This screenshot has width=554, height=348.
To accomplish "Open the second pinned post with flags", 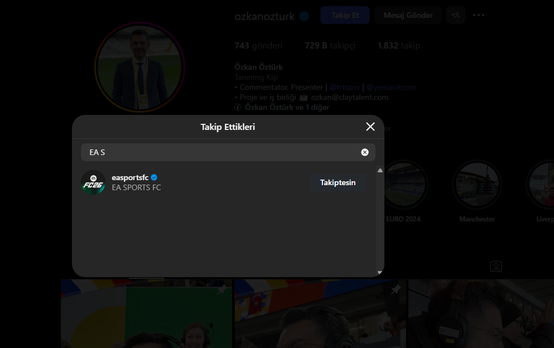I will [320, 314].
